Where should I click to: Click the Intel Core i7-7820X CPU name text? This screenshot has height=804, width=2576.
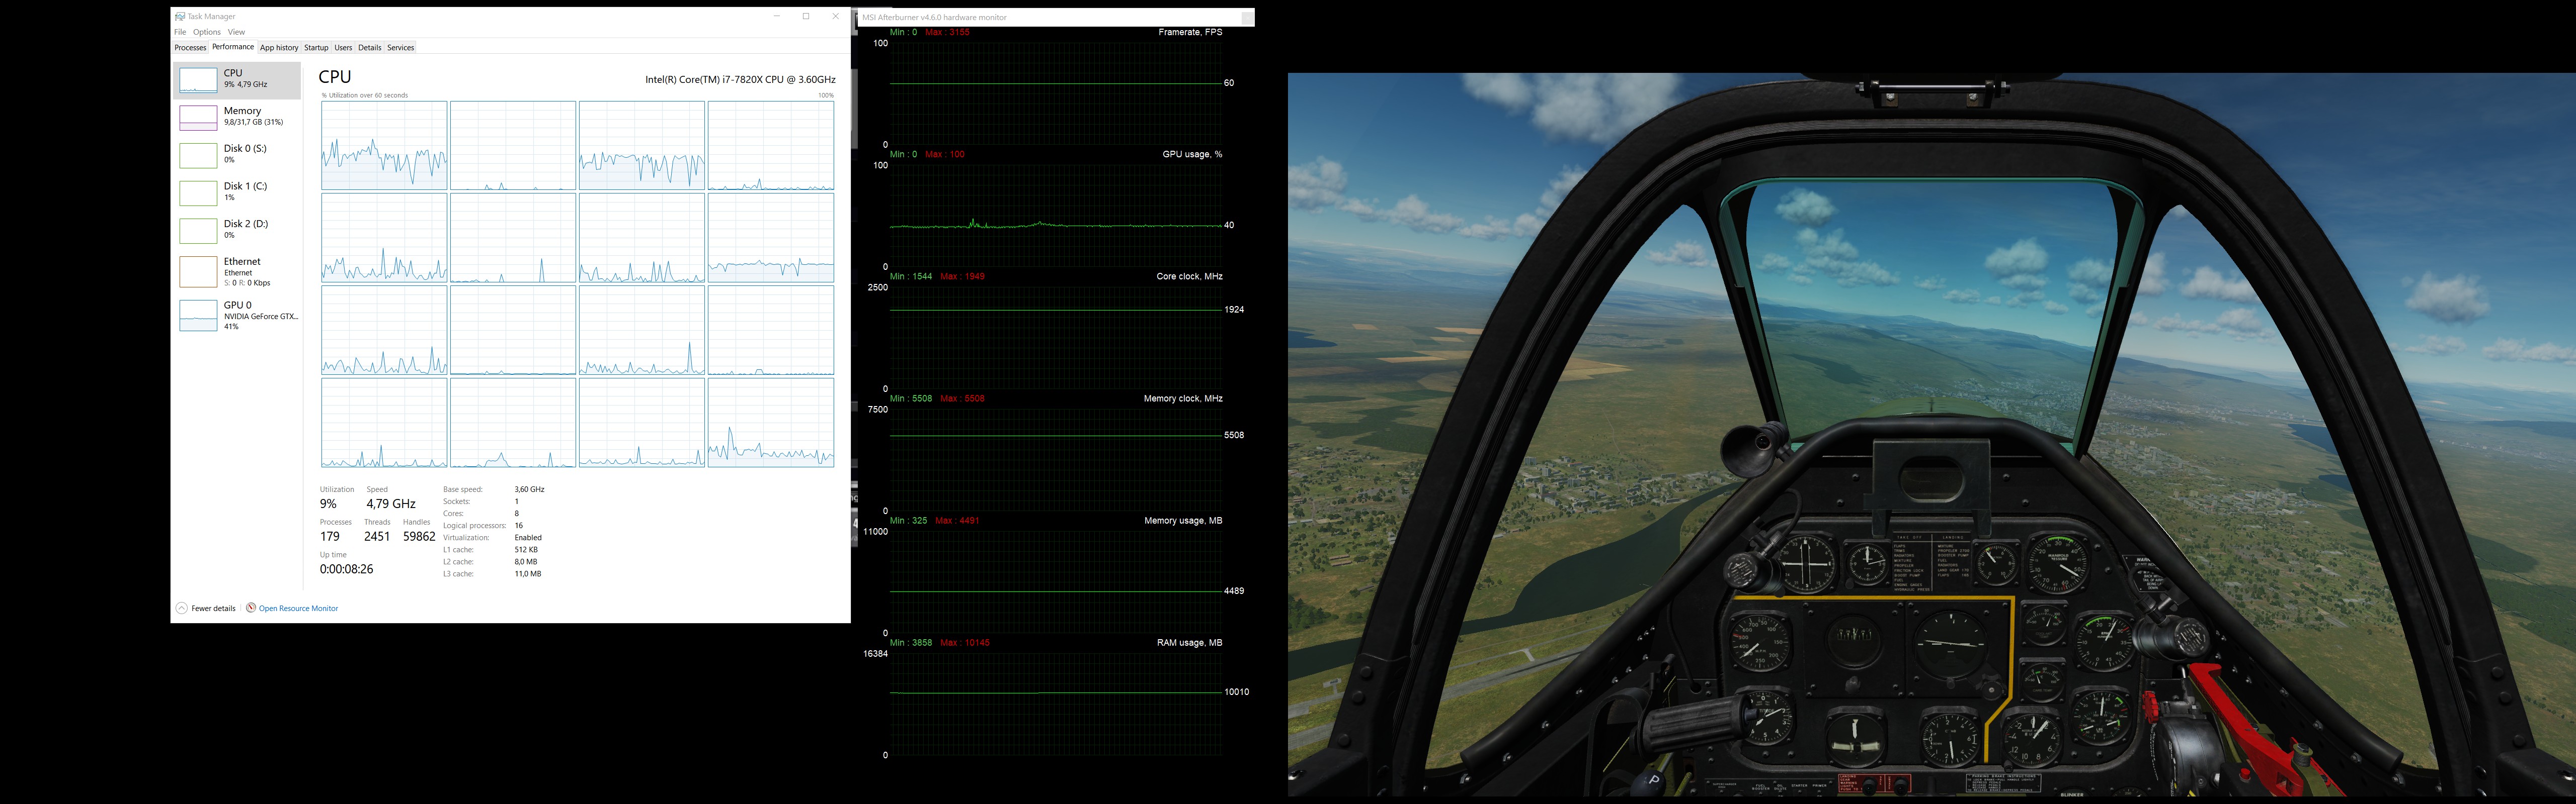pyautogui.click(x=740, y=79)
